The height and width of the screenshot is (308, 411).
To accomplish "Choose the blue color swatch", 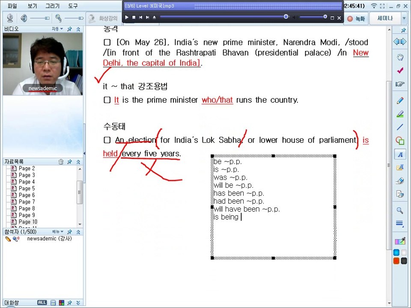I will point(396,252).
